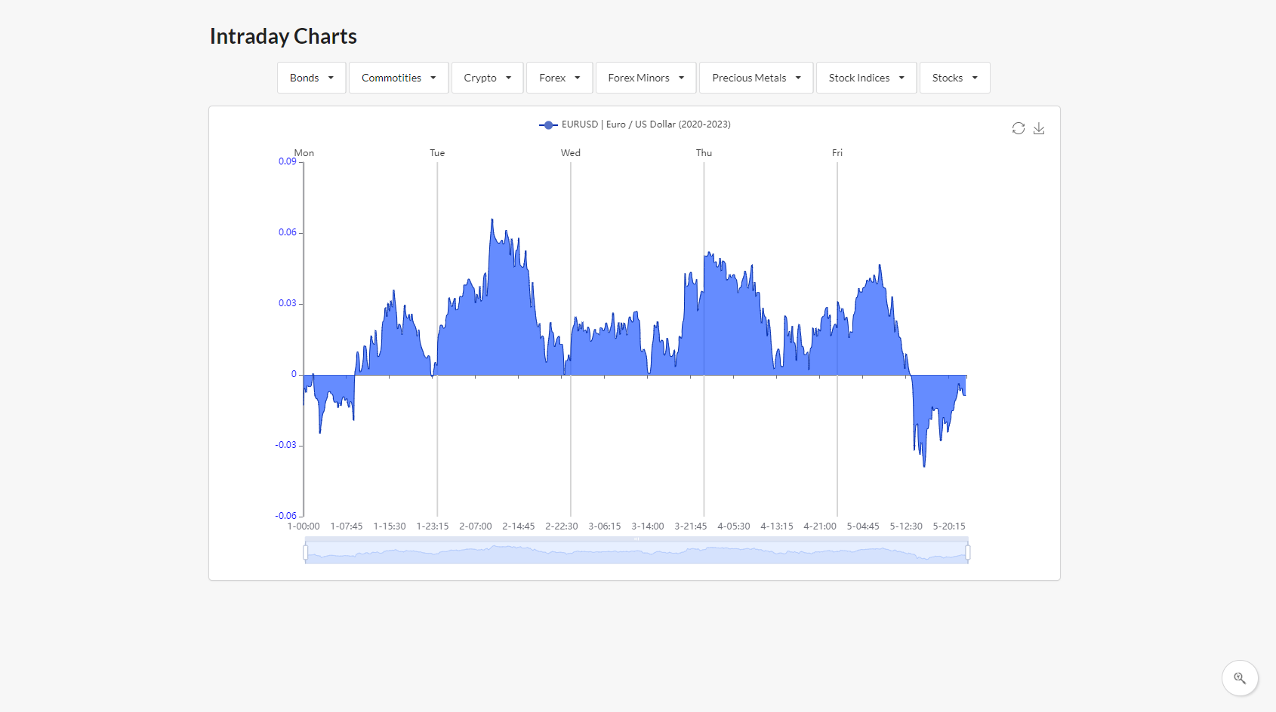Click the download chart icon
This screenshot has height=712, width=1276.
pos(1039,128)
